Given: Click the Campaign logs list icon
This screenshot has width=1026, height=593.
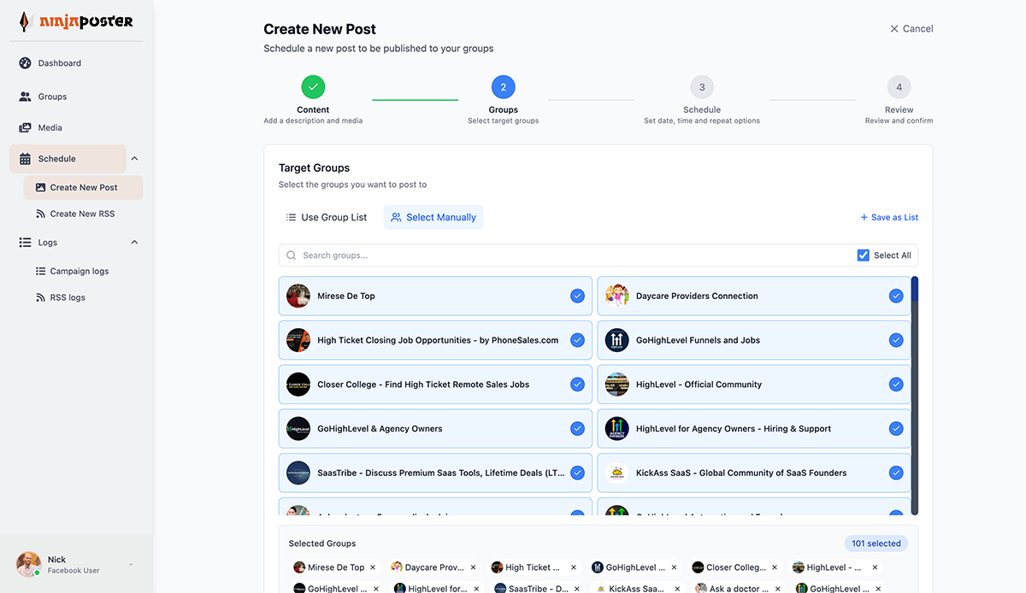Looking at the screenshot, I should tap(40, 271).
